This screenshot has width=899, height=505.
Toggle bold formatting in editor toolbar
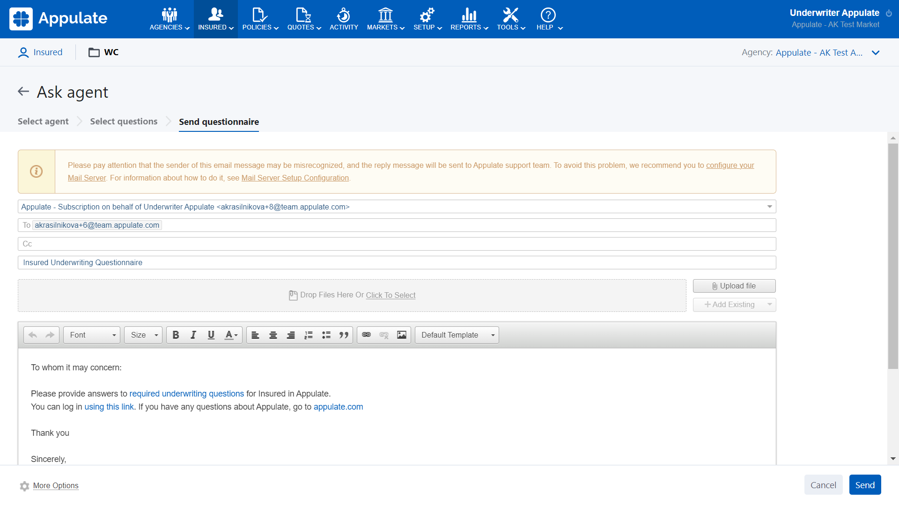click(176, 335)
